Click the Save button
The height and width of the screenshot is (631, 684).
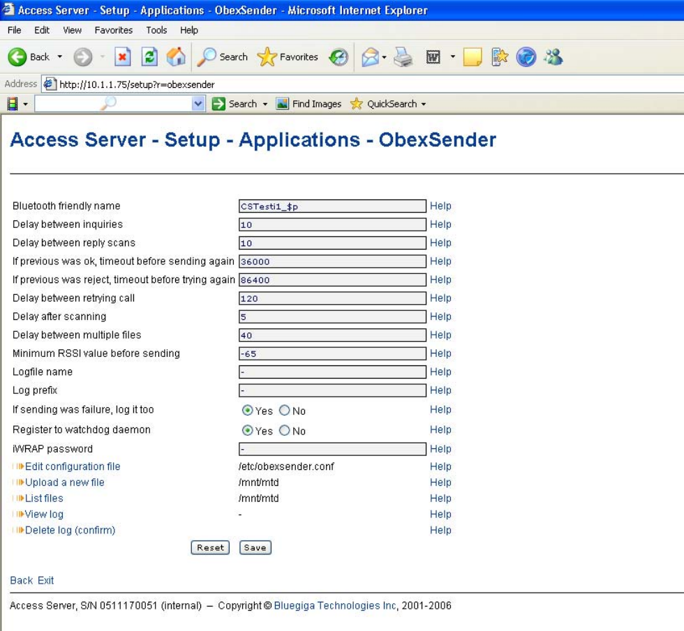[255, 548]
